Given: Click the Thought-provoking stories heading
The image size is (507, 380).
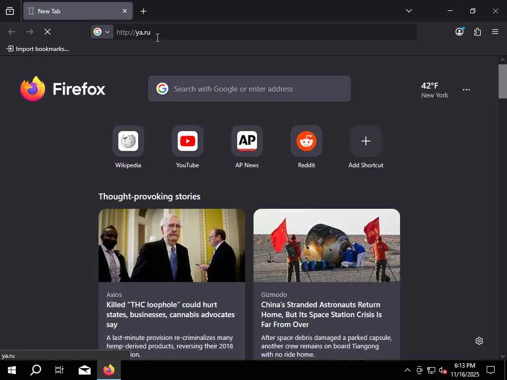Looking at the screenshot, I should point(150,196).
